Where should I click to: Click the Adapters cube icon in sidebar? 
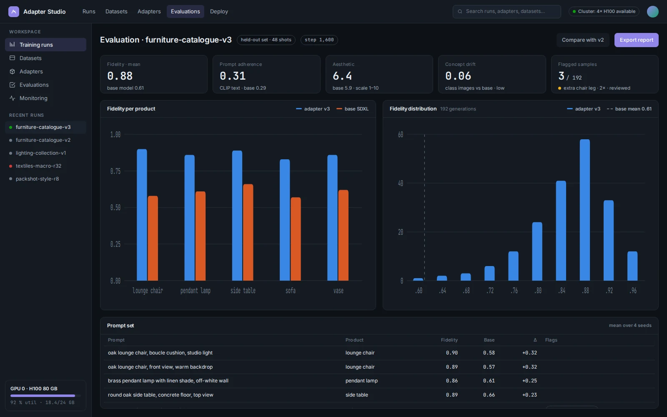click(x=13, y=71)
